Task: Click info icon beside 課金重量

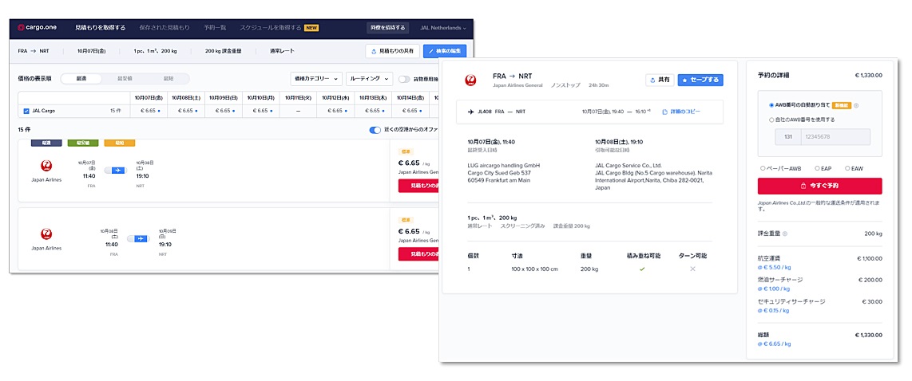Action: coord(785,234)
